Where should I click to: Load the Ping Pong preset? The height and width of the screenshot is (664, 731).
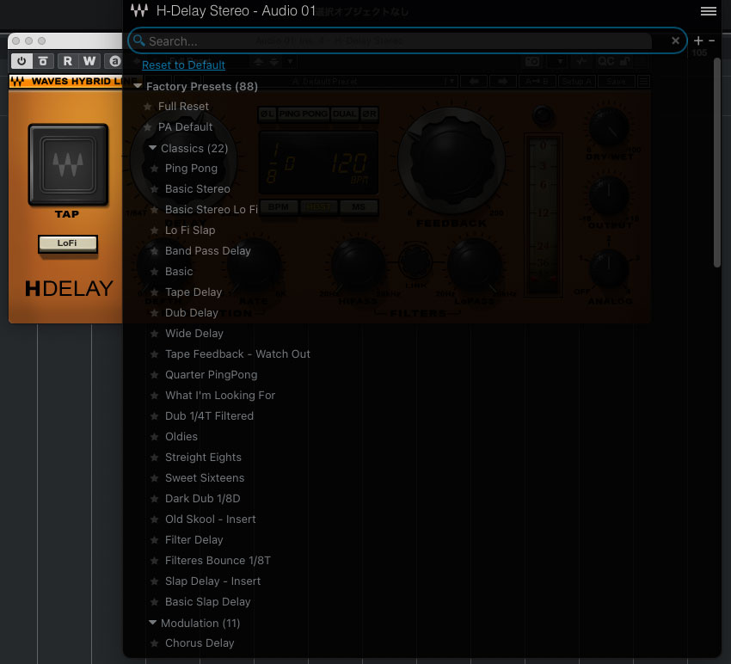191,169
